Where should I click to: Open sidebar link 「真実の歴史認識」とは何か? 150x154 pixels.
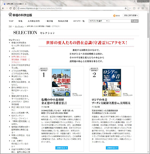click(x=21, y=123)
